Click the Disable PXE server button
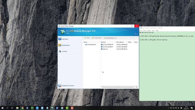Image resolution: width=195 pixels, height=110 pixels. (66, 86)
